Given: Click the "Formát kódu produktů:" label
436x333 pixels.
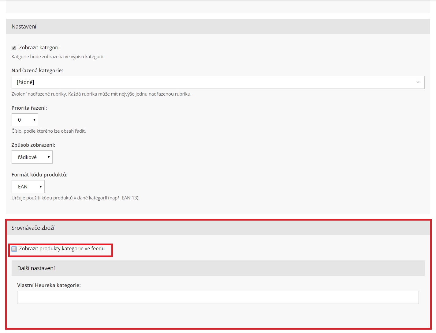Looking at the screenshot, I should pos(39,175).
